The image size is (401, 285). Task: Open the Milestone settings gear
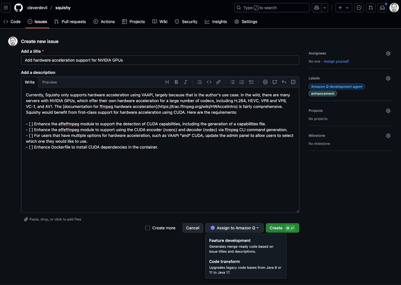(388, 135)
